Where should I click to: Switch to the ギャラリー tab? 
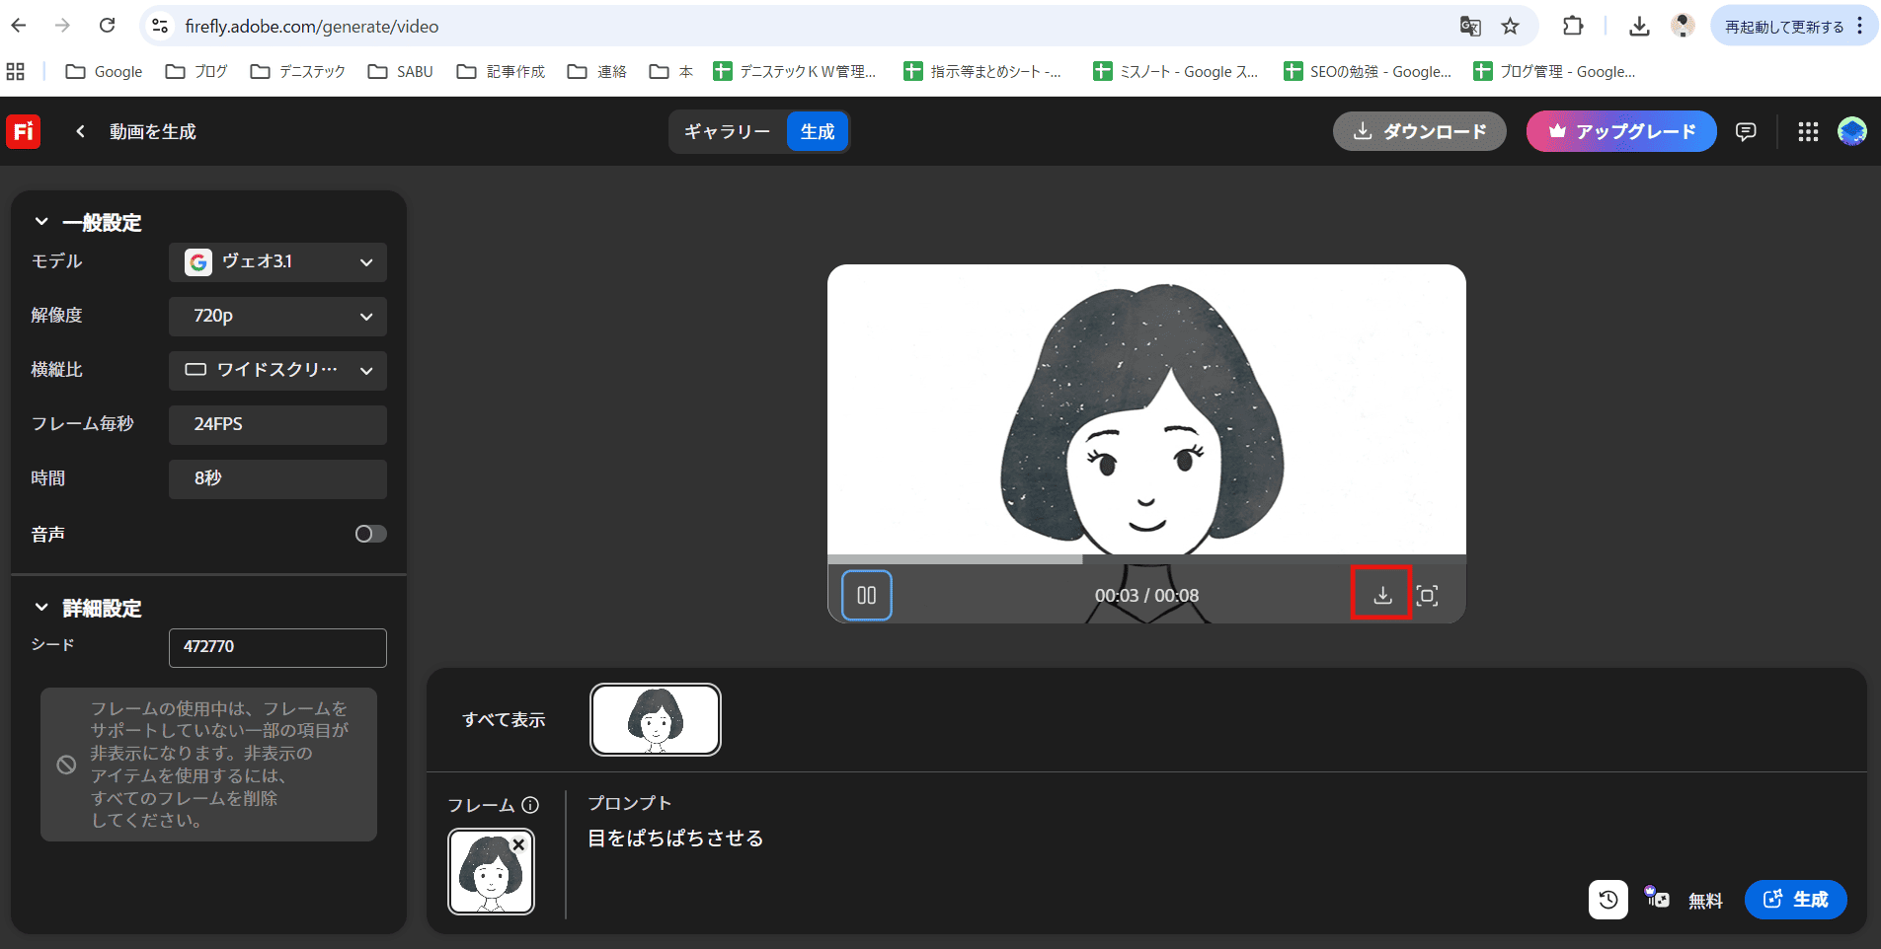point(726,131)
